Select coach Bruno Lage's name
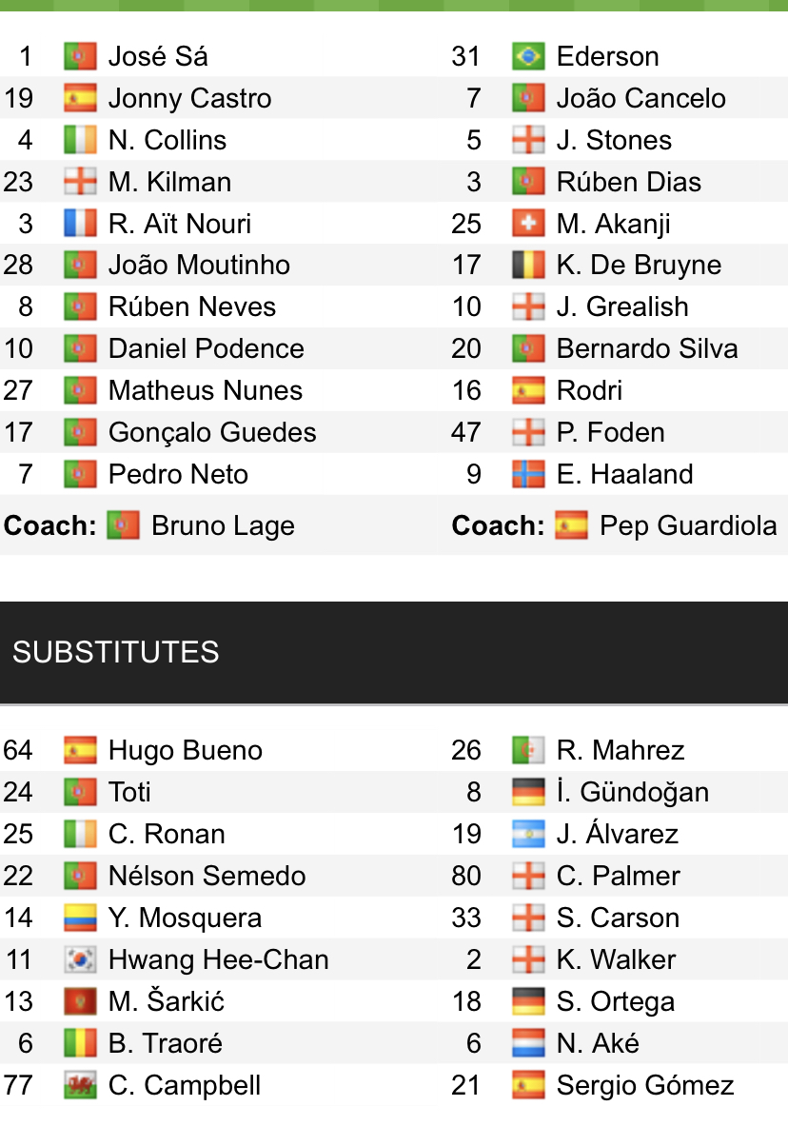Screen dimensions: 788x1126 (223, 525)
